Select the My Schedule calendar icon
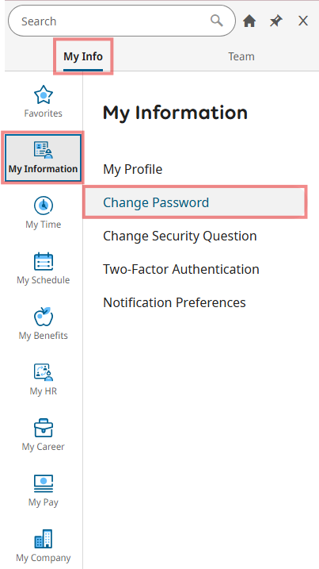Screen dimensions: 319x569 (44, 262)
